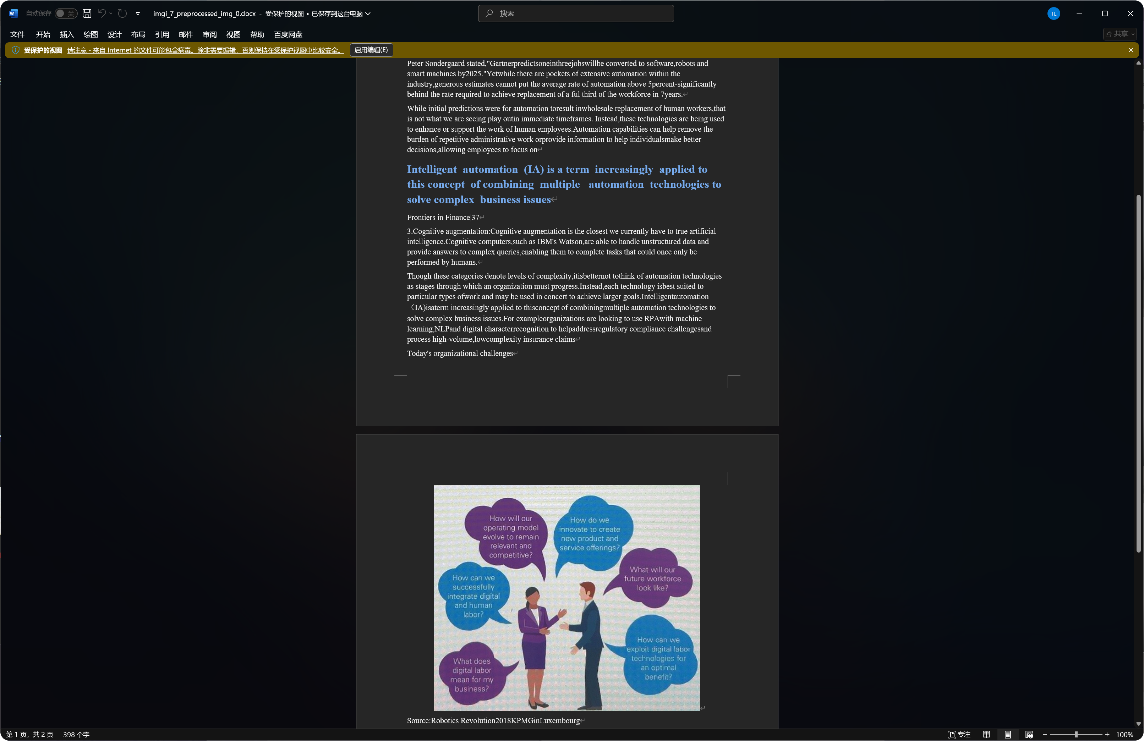This screenshot has height=741, width=1144.
Task: Click the 共享 share button
Action: pyautogui.click(x=1120, y=34)
